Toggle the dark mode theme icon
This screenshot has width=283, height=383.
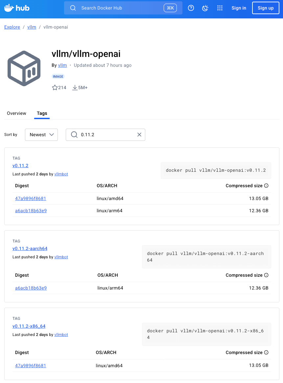pos(205,8)
